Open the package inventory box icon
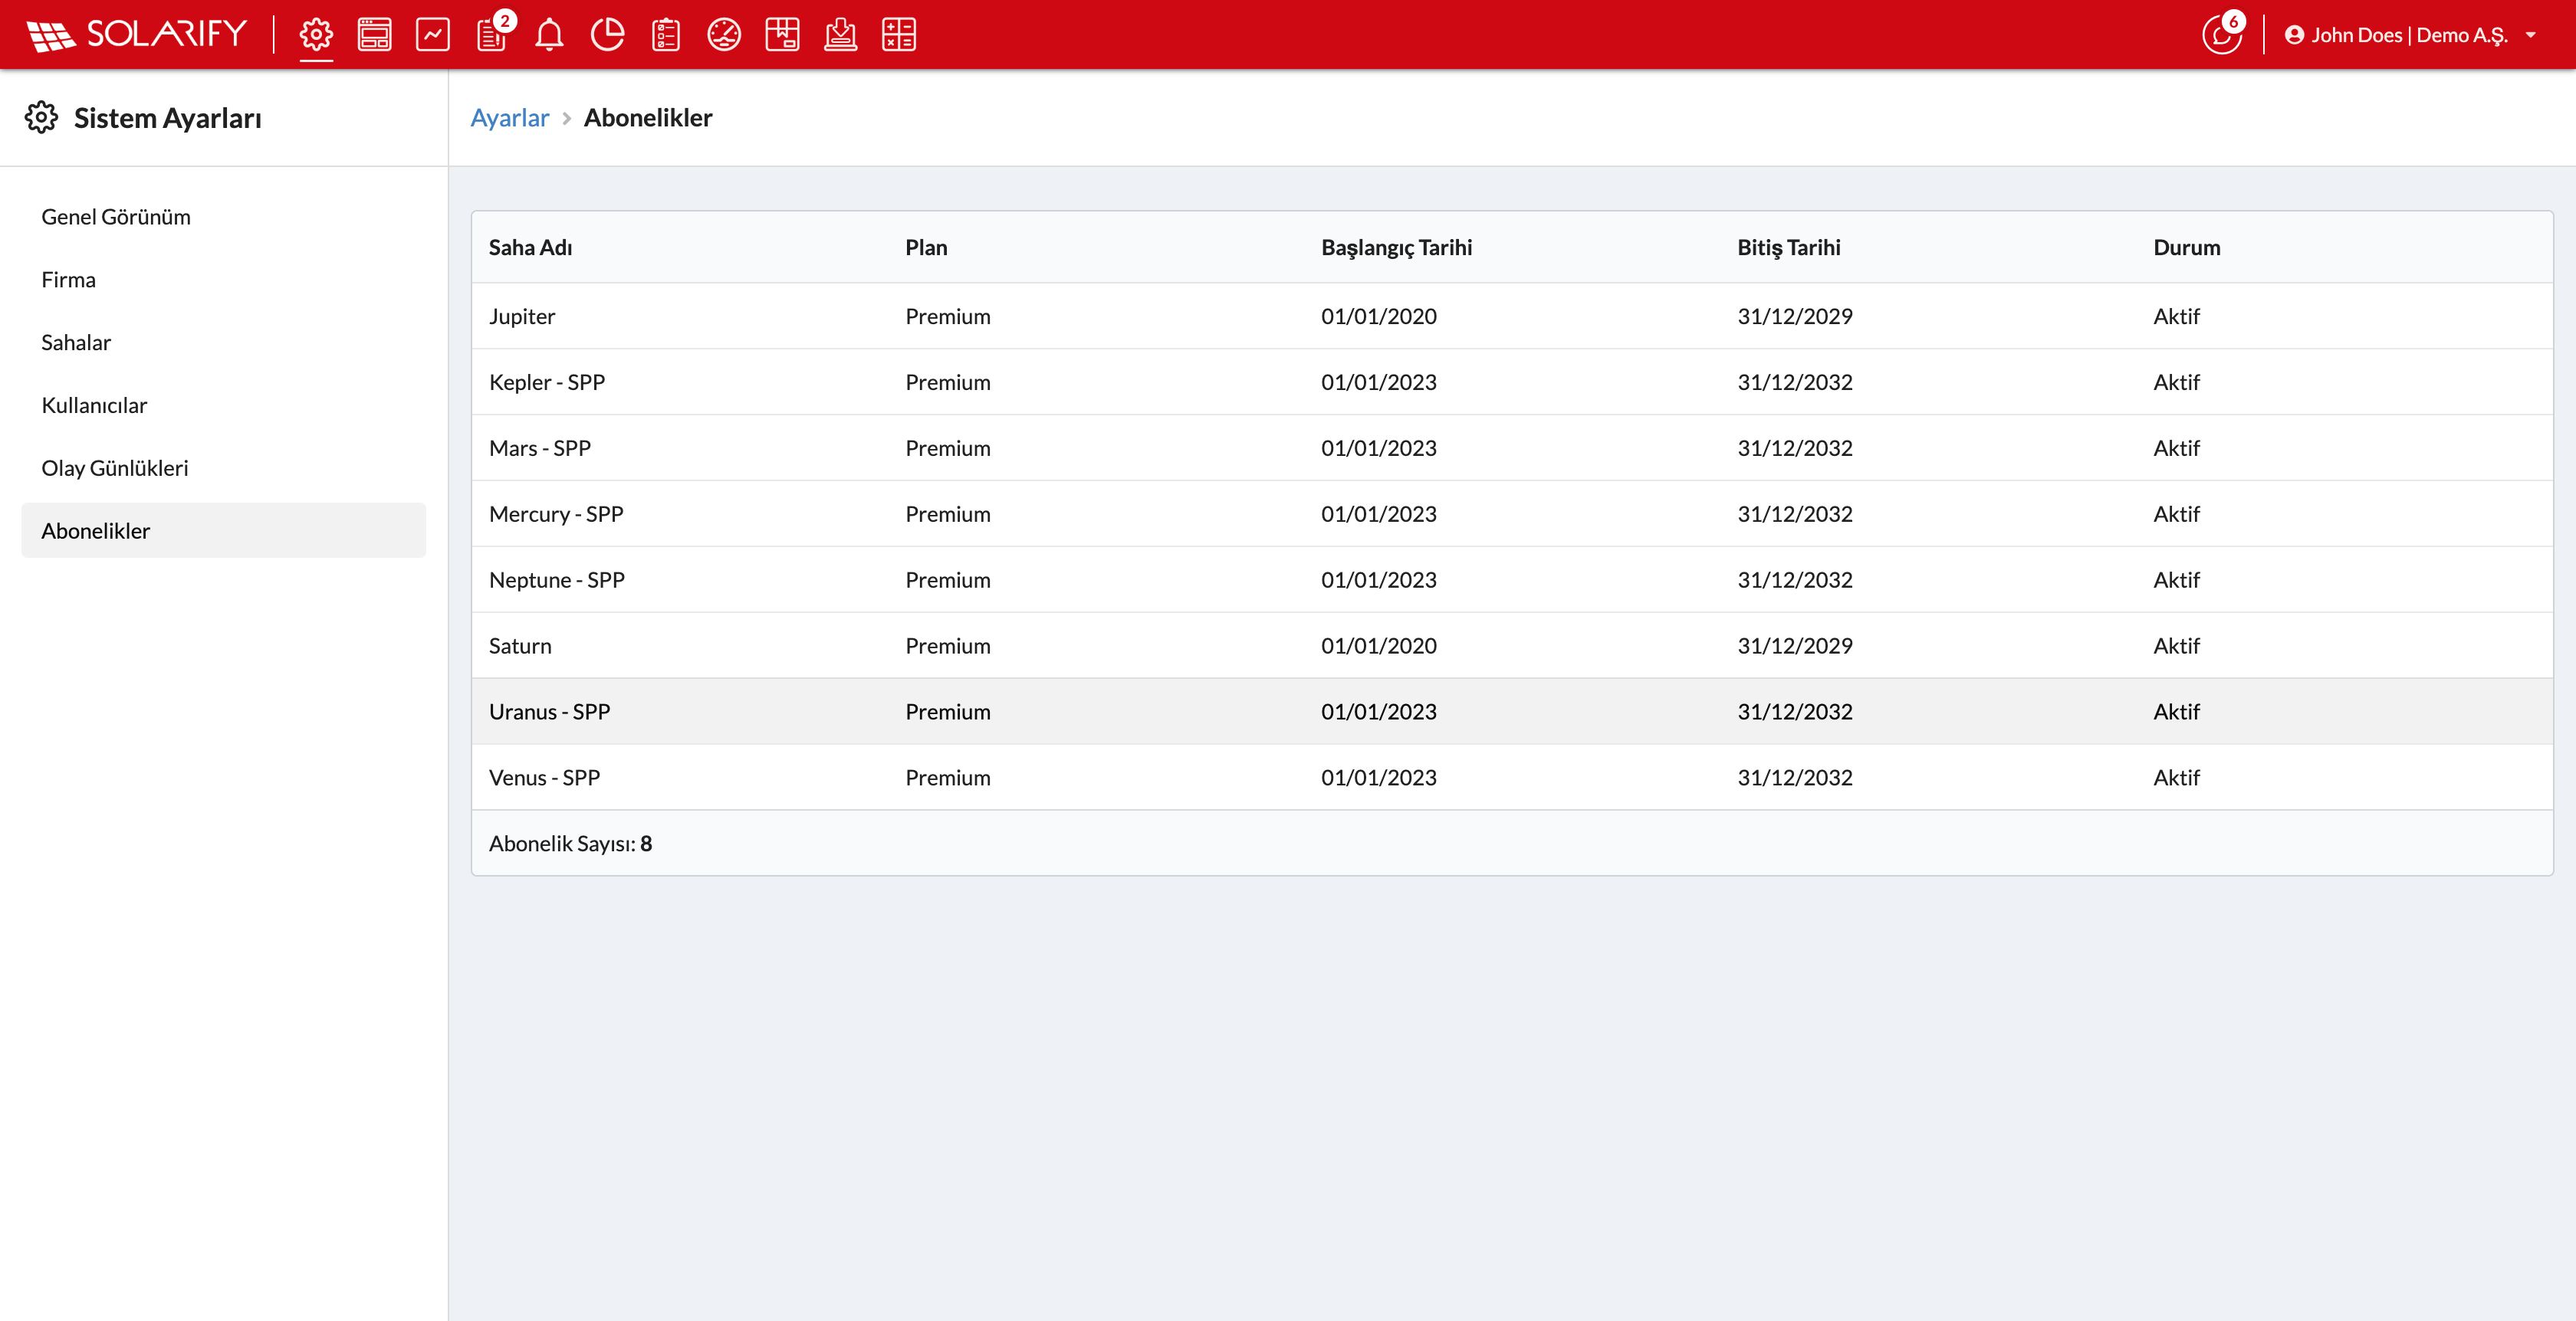This screenshot has height=1321, width=2576. point(782,35)
